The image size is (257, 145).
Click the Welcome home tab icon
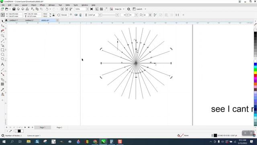(x=6, y=20)
